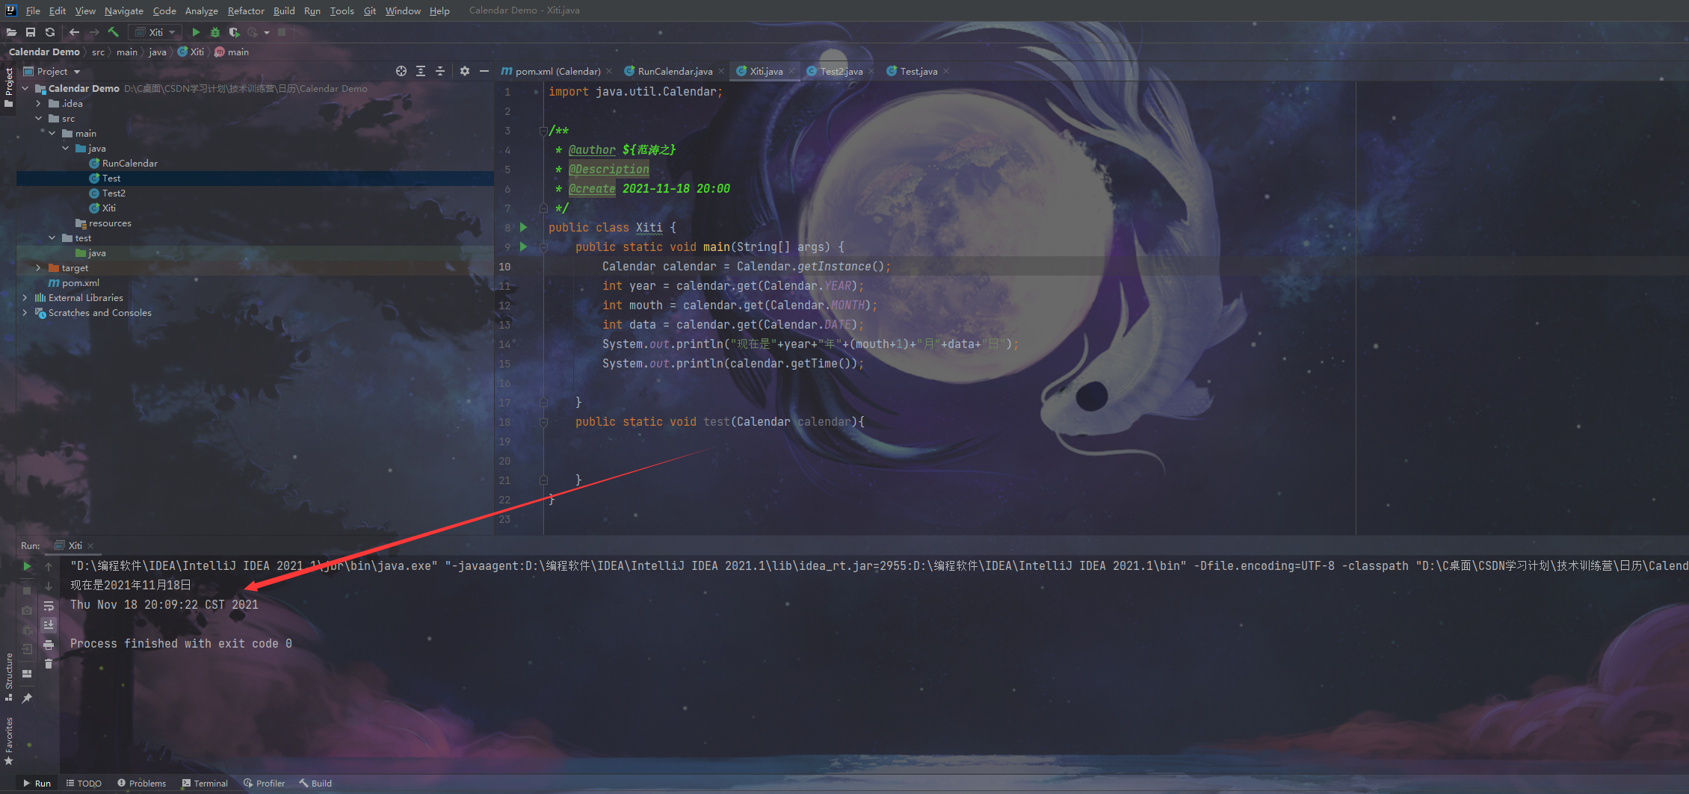This screenshot has width=1689, height=794.
Task: Collapse the main folder in the tree
Action: click(52, 133)
